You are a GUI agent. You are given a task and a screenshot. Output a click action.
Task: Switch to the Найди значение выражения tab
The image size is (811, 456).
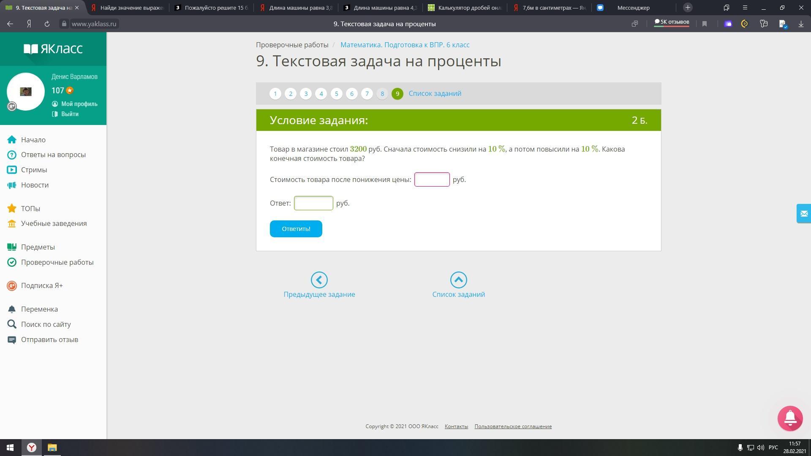click(127, 8)
